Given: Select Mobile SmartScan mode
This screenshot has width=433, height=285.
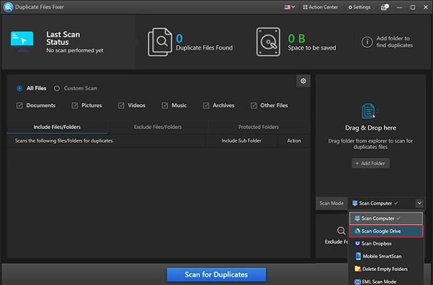Looking at the screenshot, I should pos(386,256).
